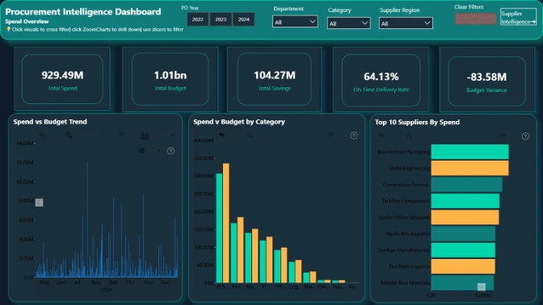Toggle legend icon in Spend v Budget by Category

click(x=331, y=135)
